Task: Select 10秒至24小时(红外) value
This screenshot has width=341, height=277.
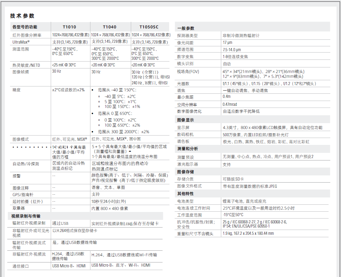Action: 108,202
